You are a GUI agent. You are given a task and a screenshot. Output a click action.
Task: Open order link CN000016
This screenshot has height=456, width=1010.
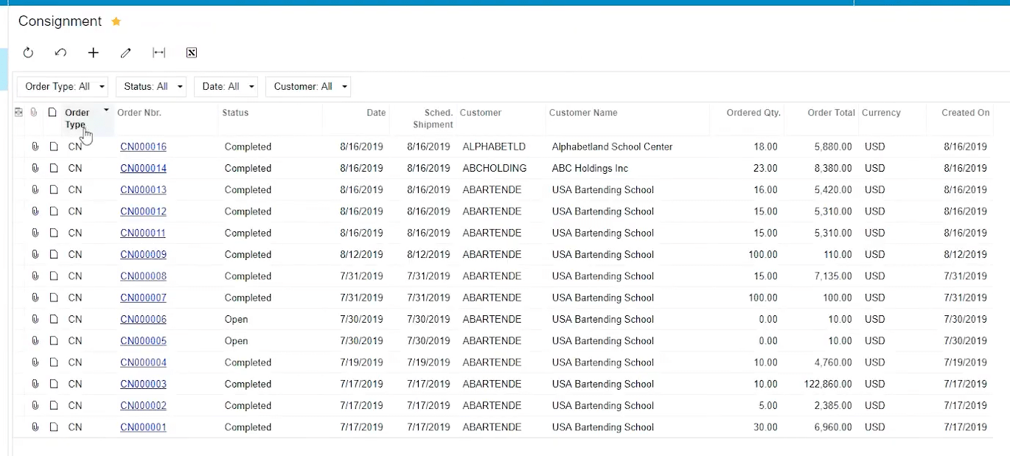pos(144,147)
